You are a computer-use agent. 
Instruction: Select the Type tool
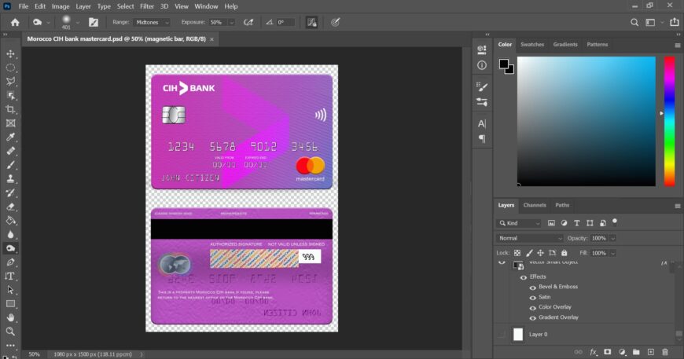coord(10,277)
